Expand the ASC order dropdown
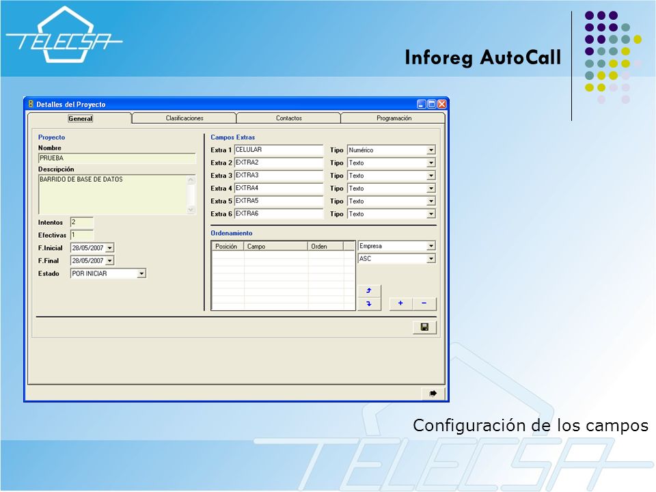 pyautogui.click(x=431, y=259)
